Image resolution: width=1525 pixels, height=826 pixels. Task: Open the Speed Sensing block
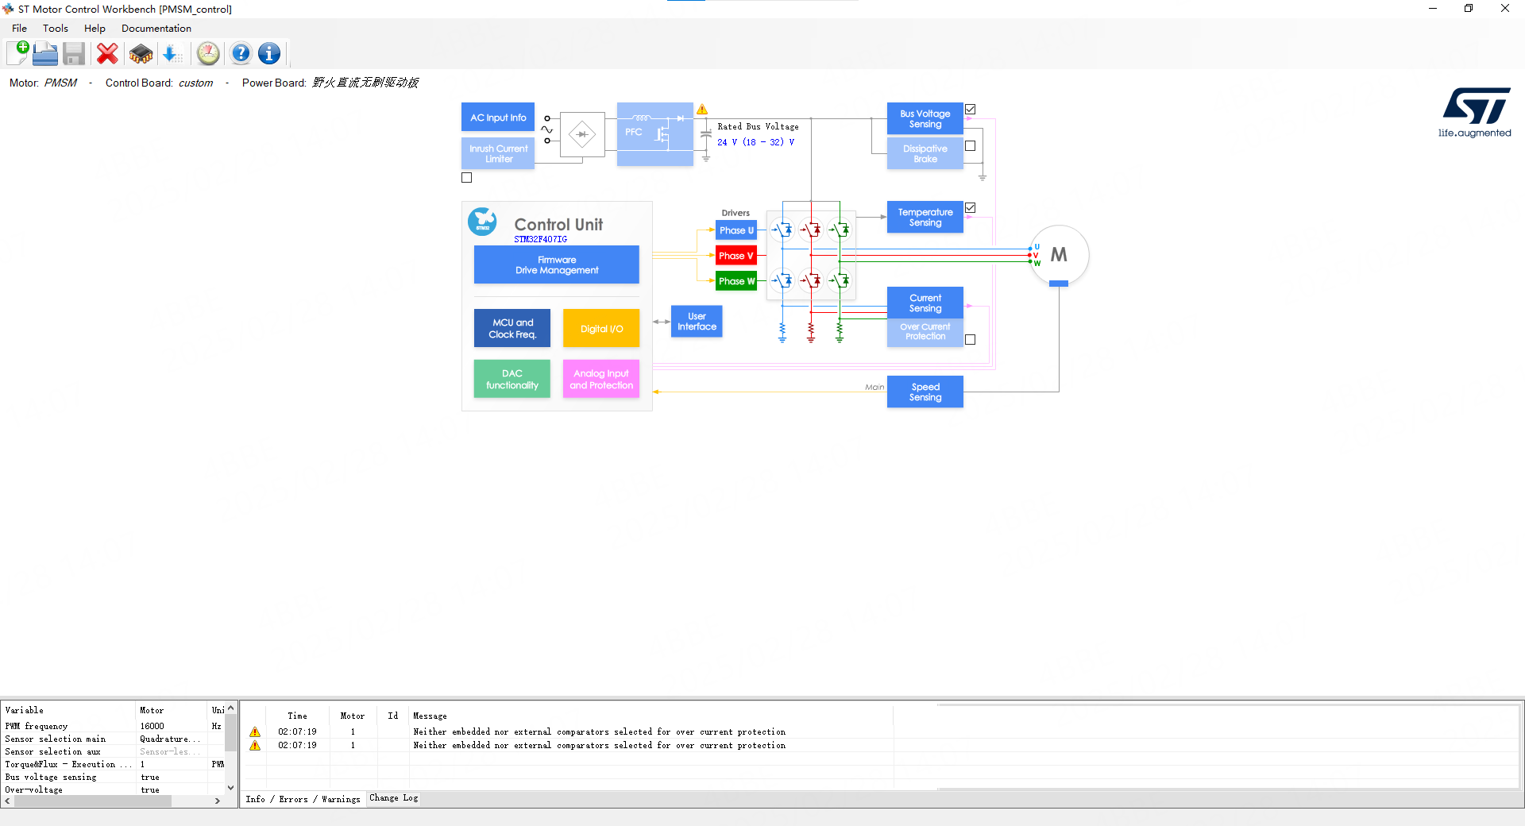coord(925,392)
